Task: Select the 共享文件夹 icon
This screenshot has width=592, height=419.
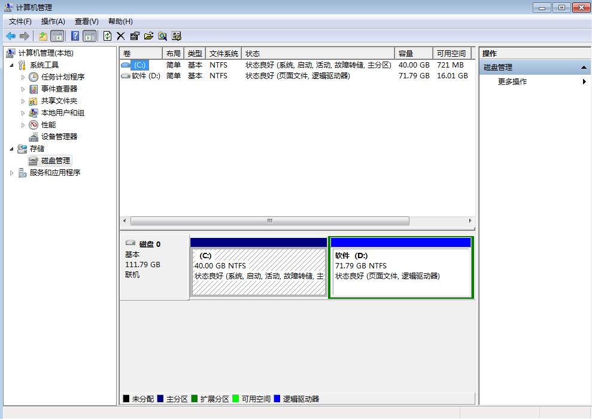Action: coord(34,101)
